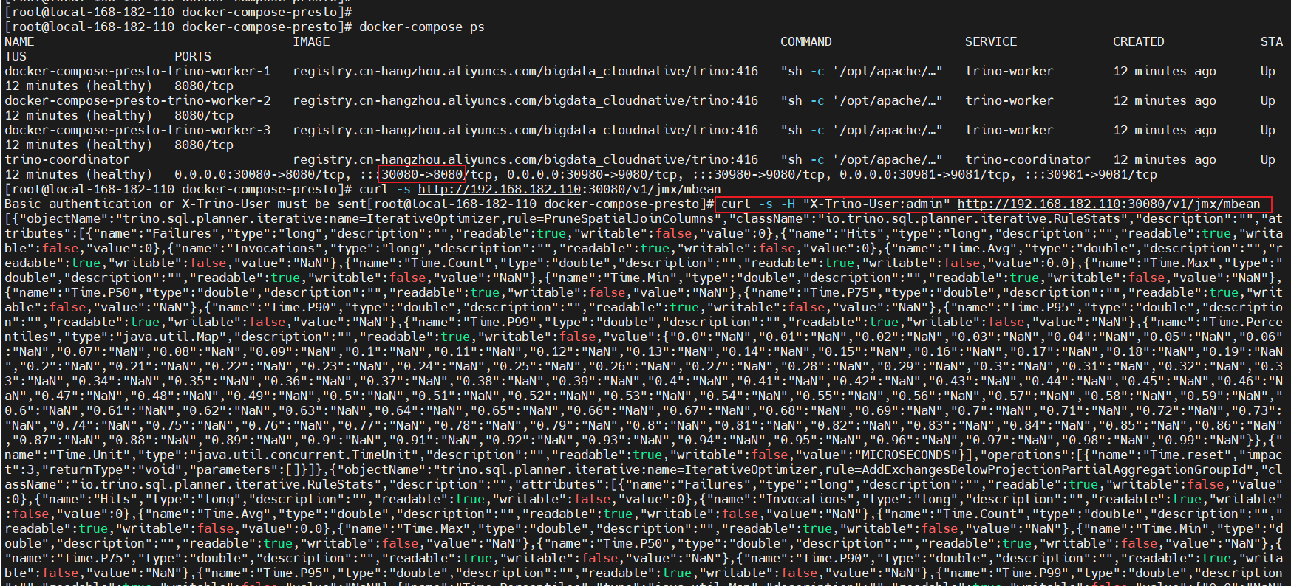Click the SERVICE column header
The width and height of the screenshot is (1291, 586).
(x=991, y=42)
